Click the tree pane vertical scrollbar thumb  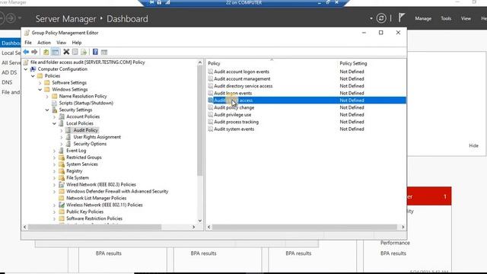199,121
